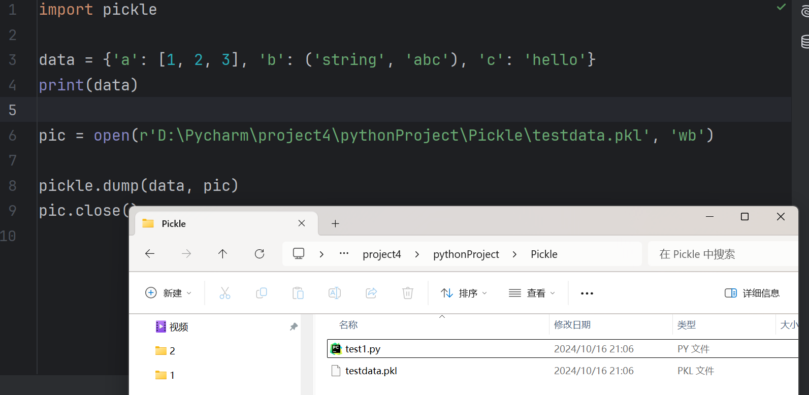The image size is (809, 395).
Task: Cut the selected file
Action: (x=225, y=293)
